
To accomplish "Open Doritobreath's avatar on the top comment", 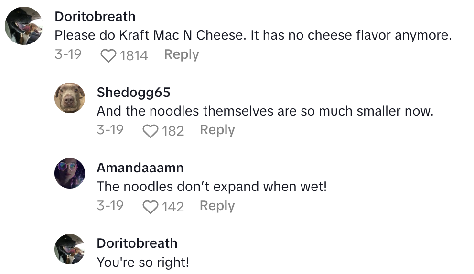I will [23, 26].
